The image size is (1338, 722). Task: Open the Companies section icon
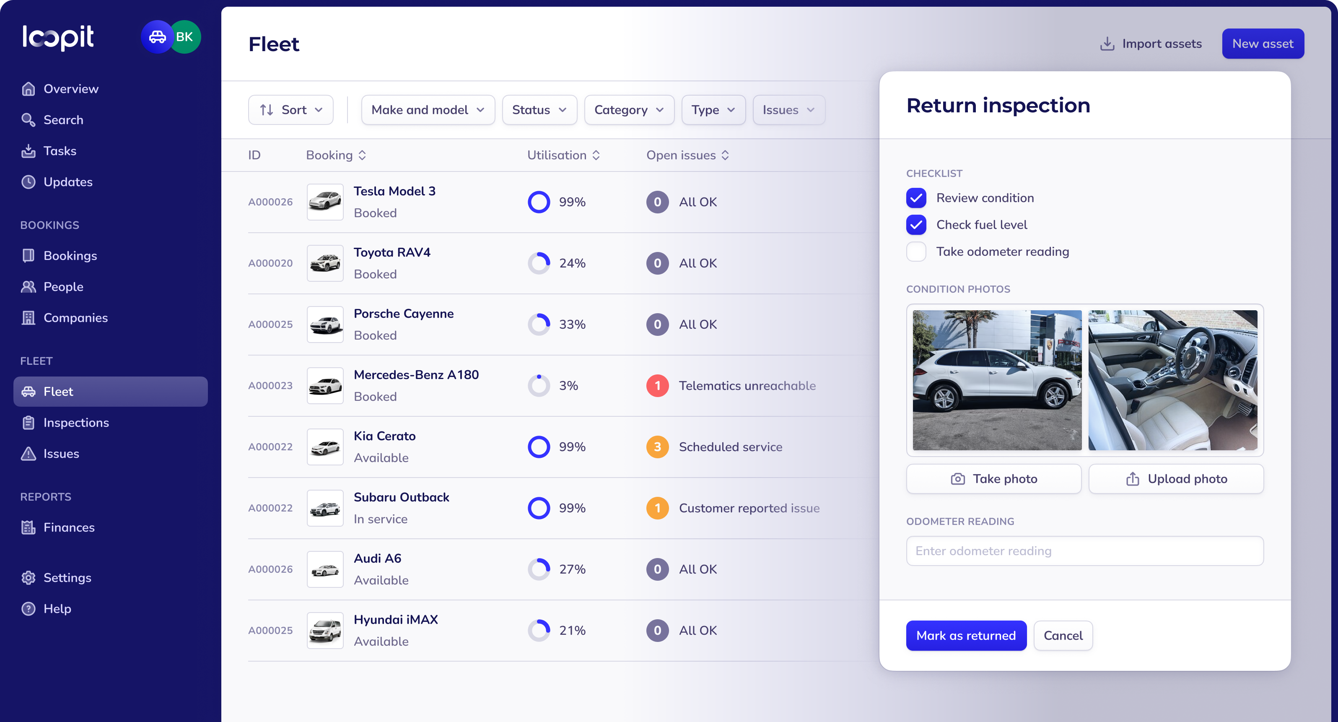tap(29, 317)
